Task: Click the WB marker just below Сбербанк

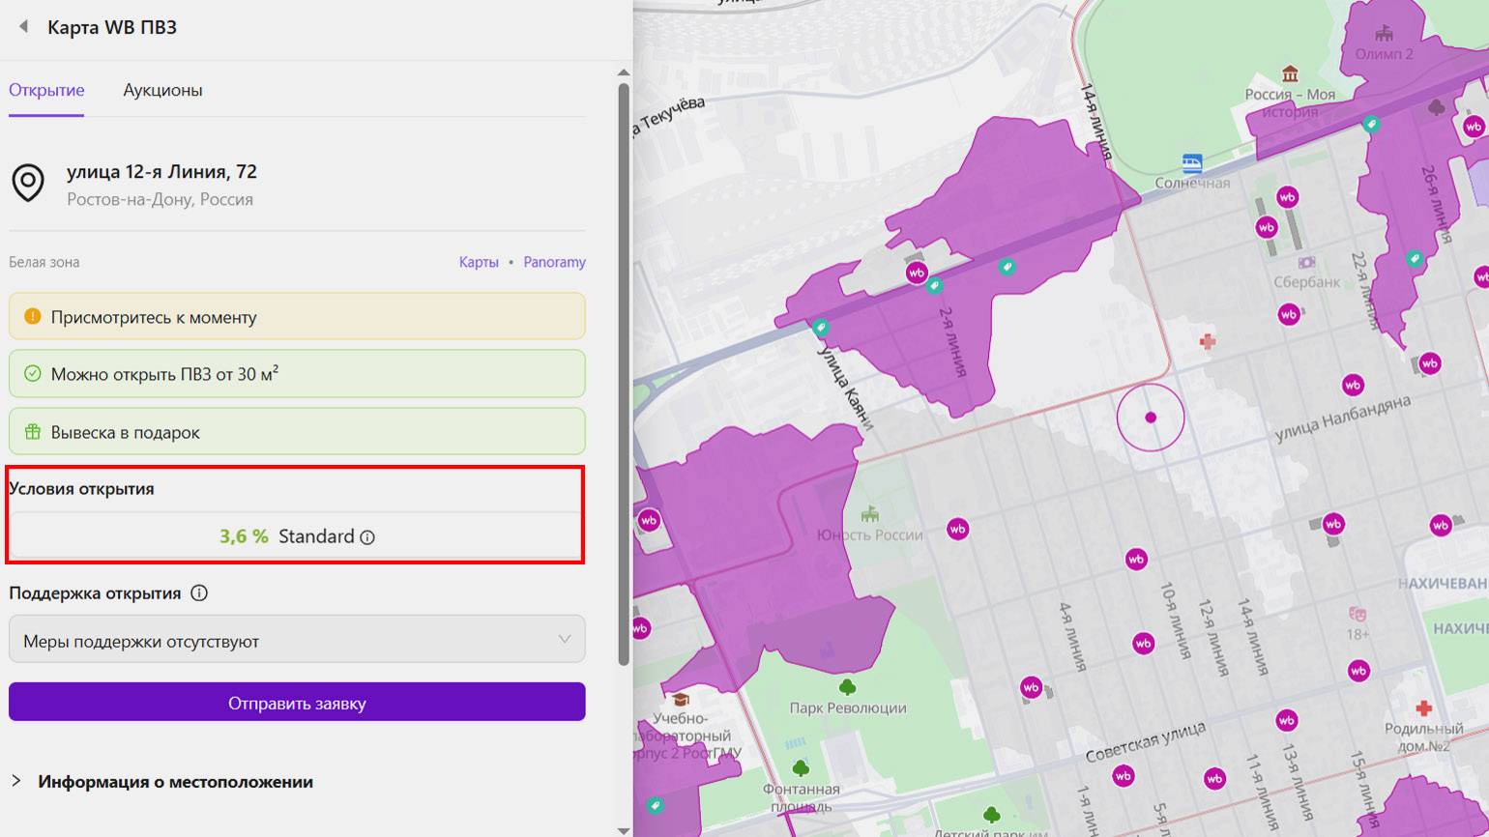Action: (x=1289, y=314)
